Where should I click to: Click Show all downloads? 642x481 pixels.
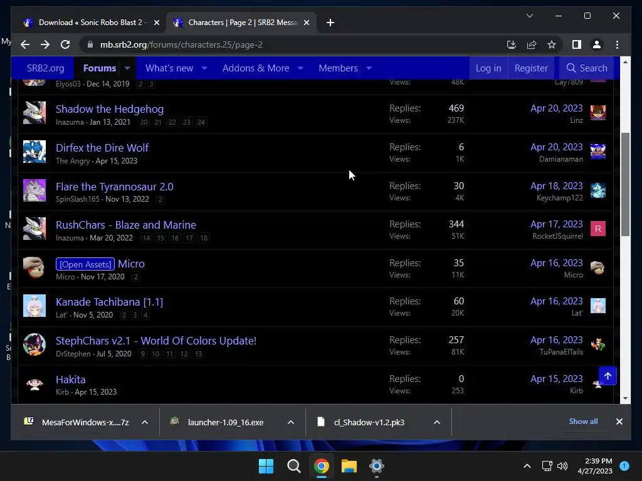[583, 422]
